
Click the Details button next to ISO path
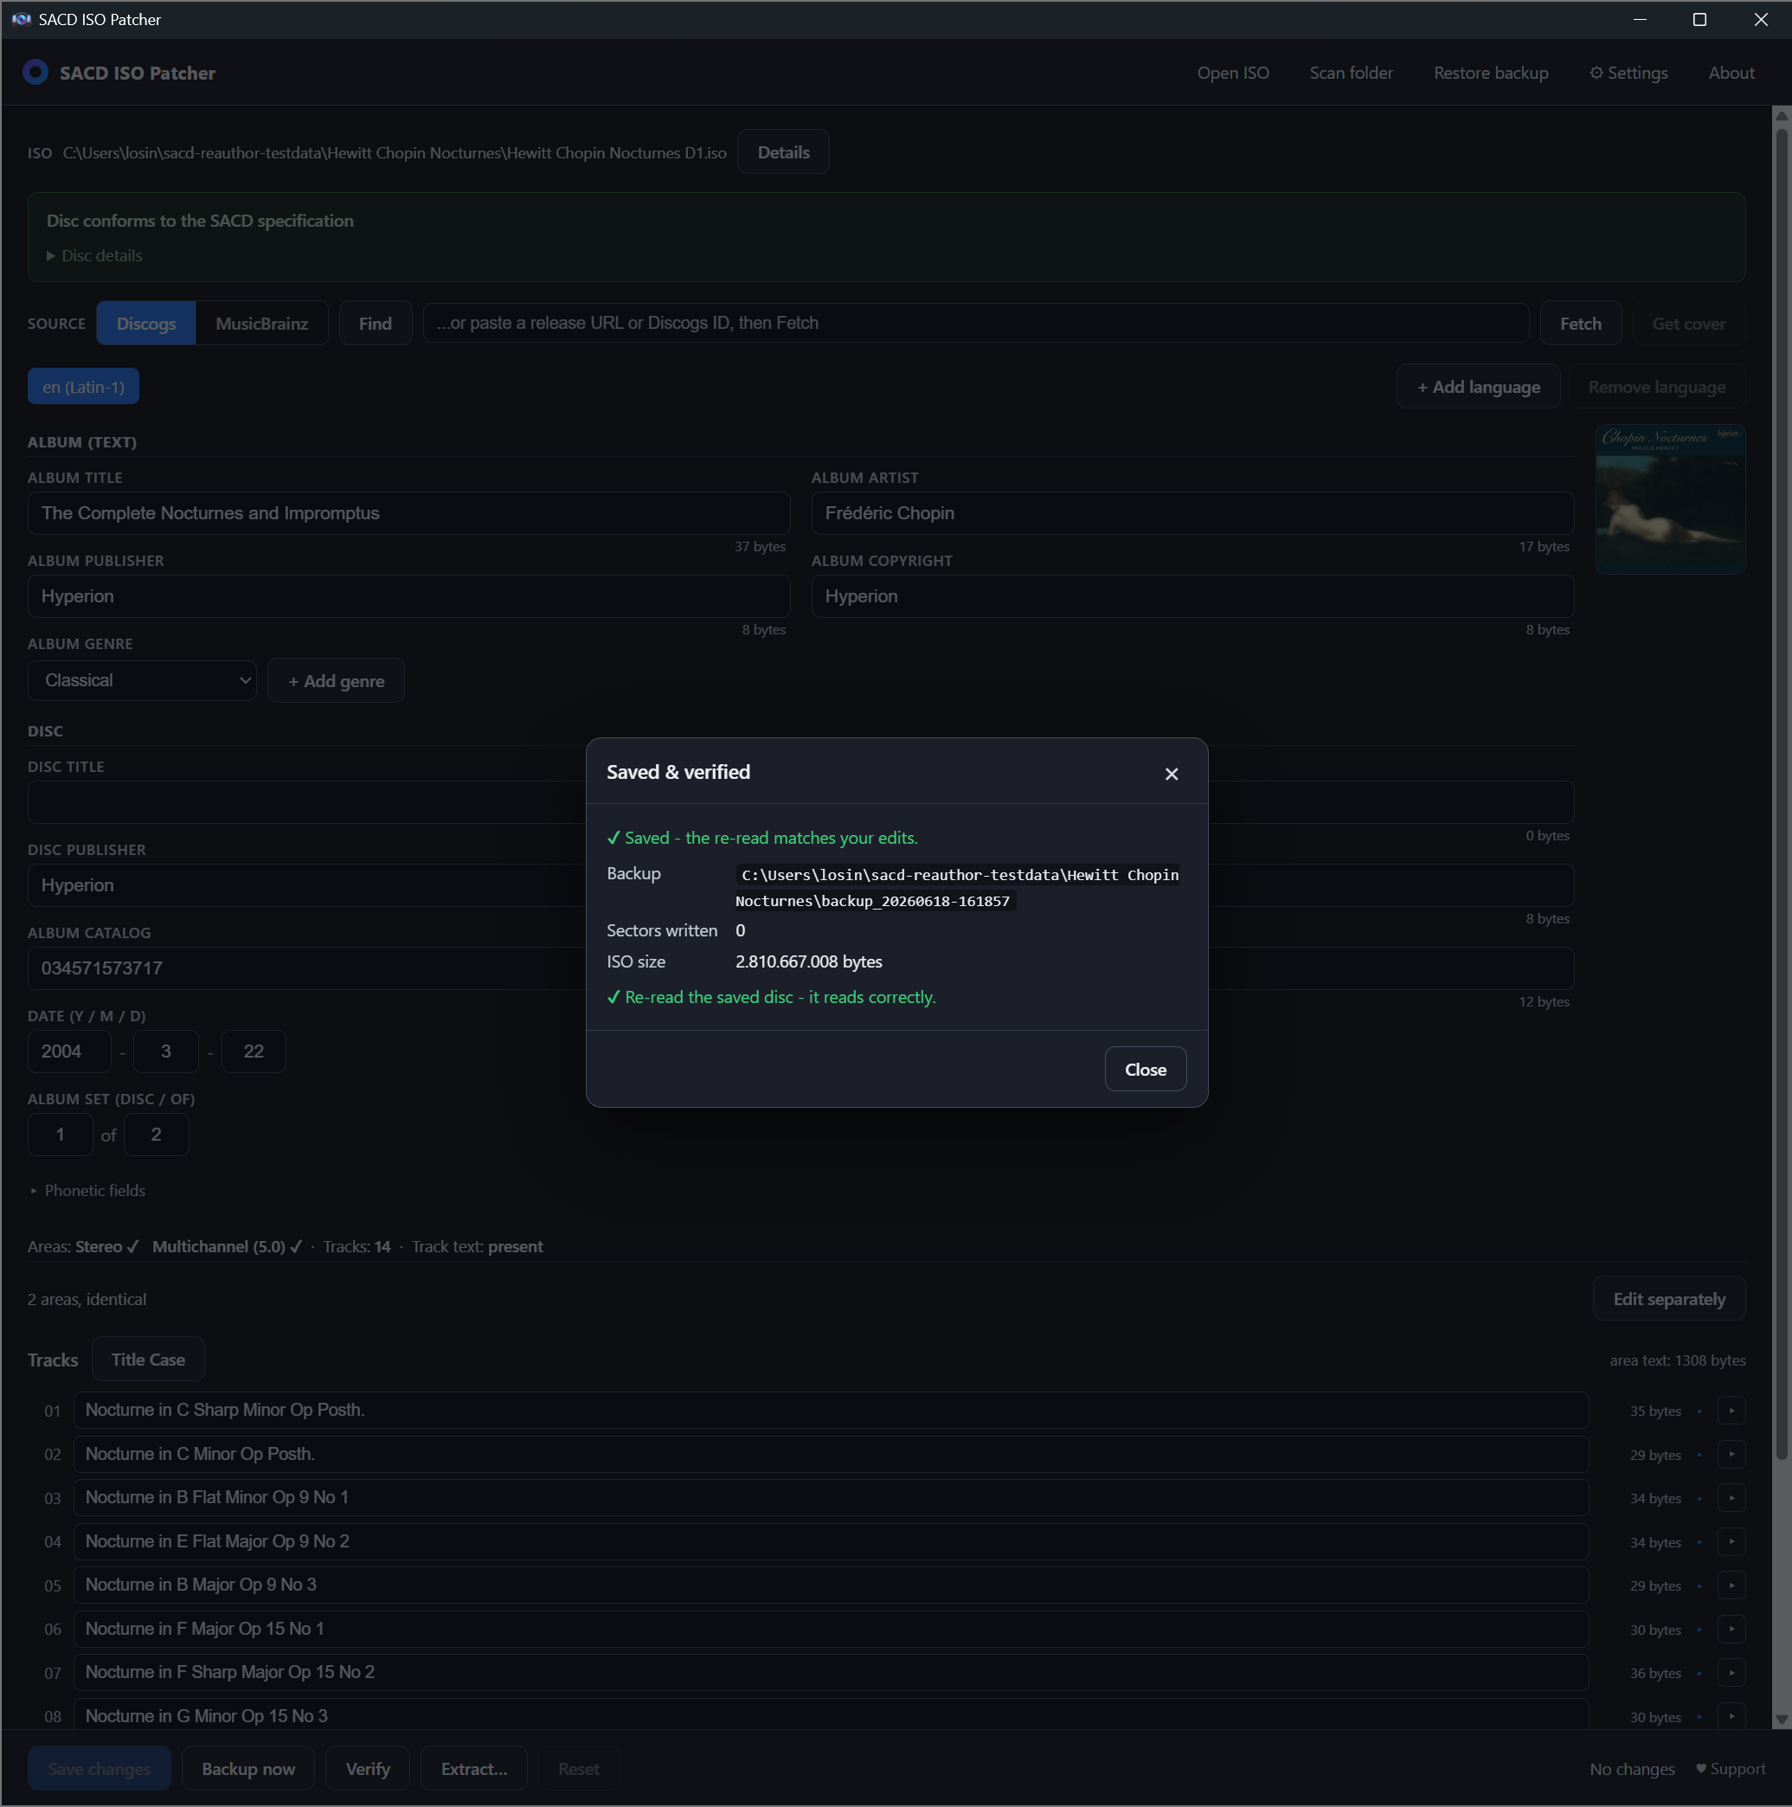(783, 151)
